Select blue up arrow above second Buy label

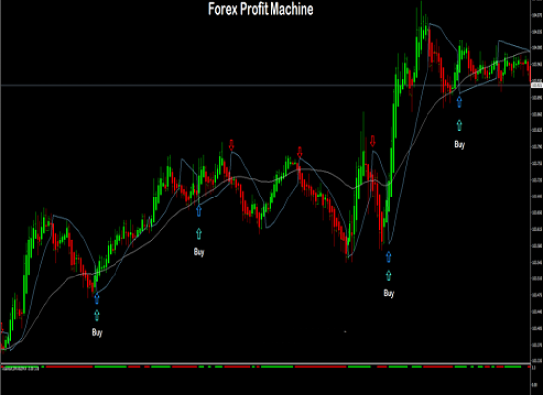(199, 211)
